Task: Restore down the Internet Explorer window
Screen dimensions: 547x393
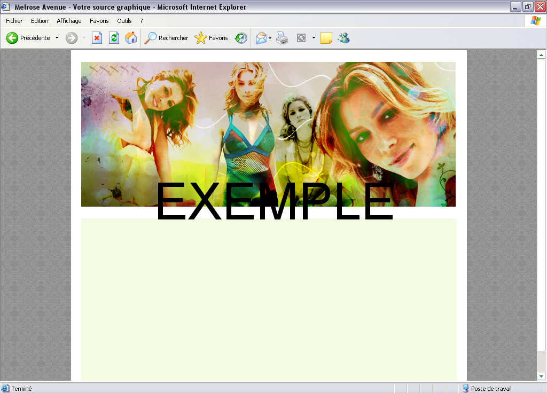Action: coord(528,6)
